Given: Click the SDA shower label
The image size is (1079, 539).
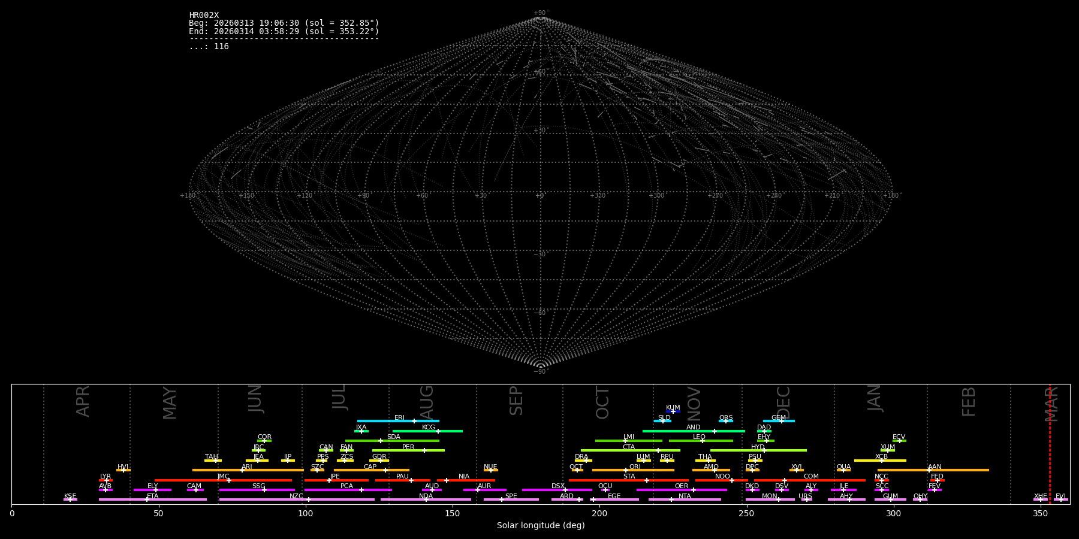Looking at the screenshot, I should coord(394,437).
